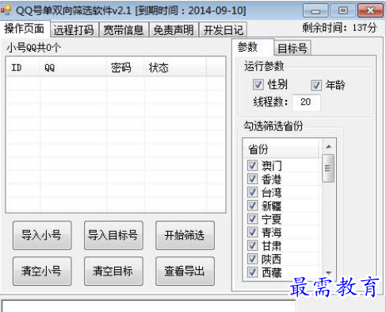Image resolution: width=386 pixels, height=312 pixels.
Task: Click the 小号QQ共0个 label
Action: [34, 48]
